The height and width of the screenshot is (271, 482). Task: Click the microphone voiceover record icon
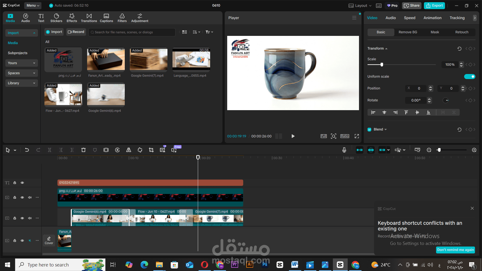(344, 150)
